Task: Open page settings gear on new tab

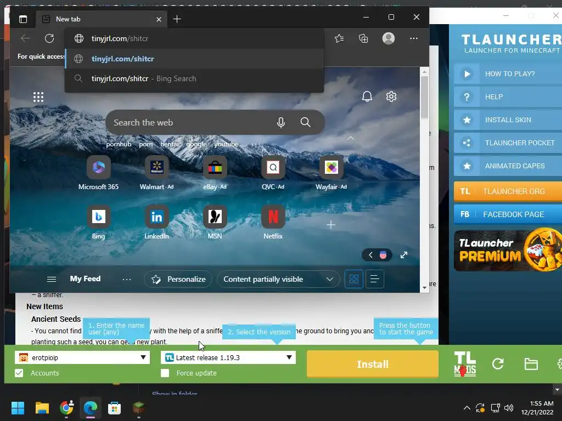Action: pyautogui.click(x=391, y=96)
